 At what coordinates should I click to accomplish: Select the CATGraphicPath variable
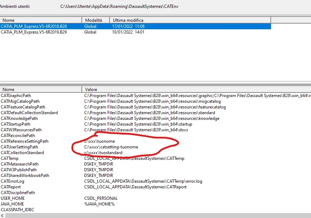[16, 96]
